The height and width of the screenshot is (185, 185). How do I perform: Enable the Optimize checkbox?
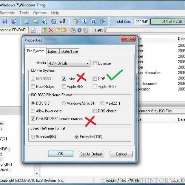tap(95, 63)
